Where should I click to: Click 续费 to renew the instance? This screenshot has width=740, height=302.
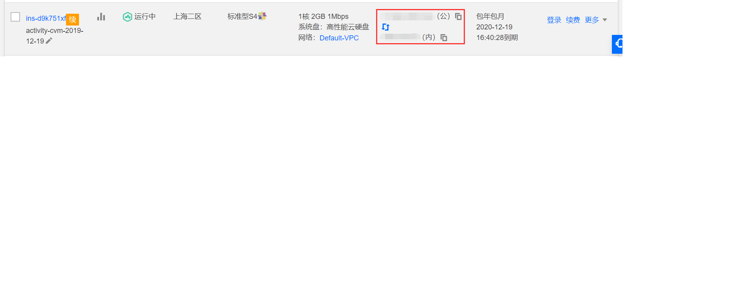tap(573, 20)
